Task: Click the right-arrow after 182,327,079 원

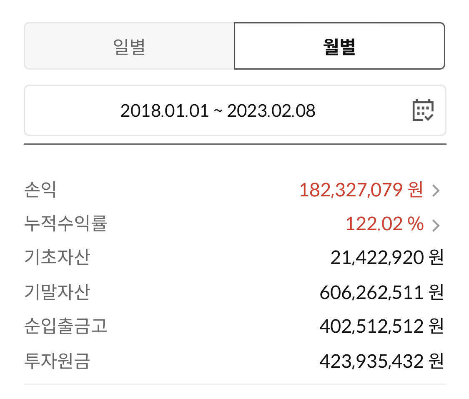Action: tap(436, 191)
